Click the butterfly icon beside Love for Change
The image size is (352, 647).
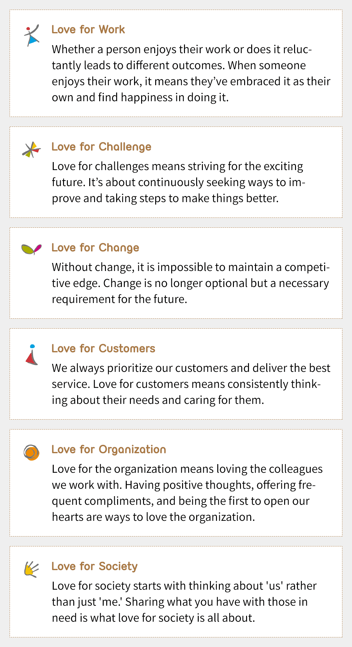click(31, 249)
